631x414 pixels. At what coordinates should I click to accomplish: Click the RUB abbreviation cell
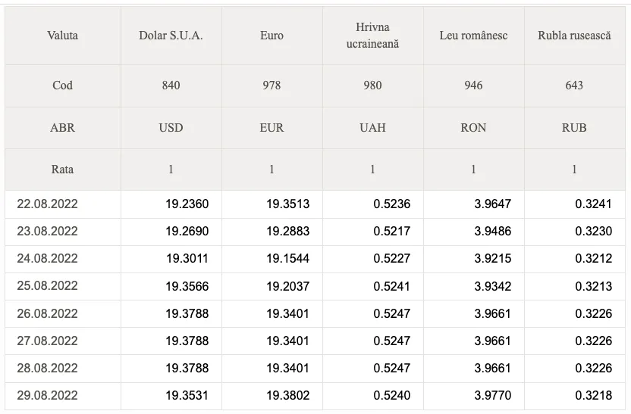[575, 128]
